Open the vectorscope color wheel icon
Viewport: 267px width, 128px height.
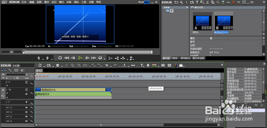tap(176, 65)
